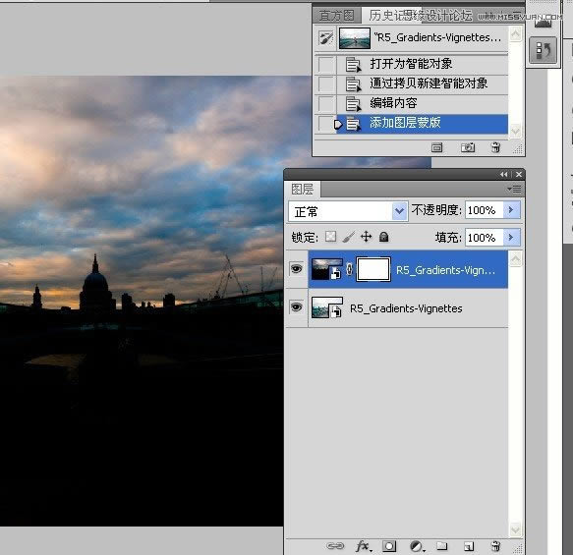Toggle lock all on the layer
The height and width of the screenshot is (555, 573).
[x=383, y=237]
